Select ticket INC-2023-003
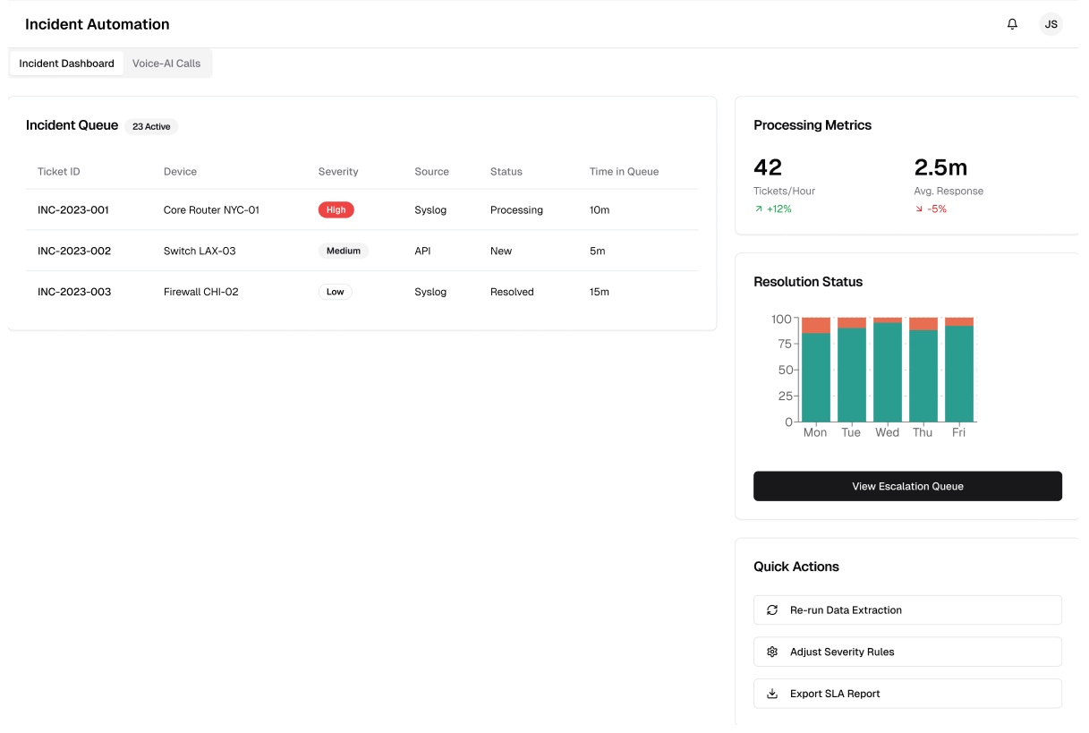 click(x=74, y=293)
